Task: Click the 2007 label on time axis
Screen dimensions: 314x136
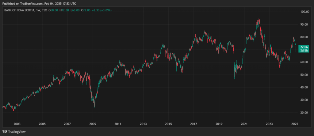Action: click(67, 124)
